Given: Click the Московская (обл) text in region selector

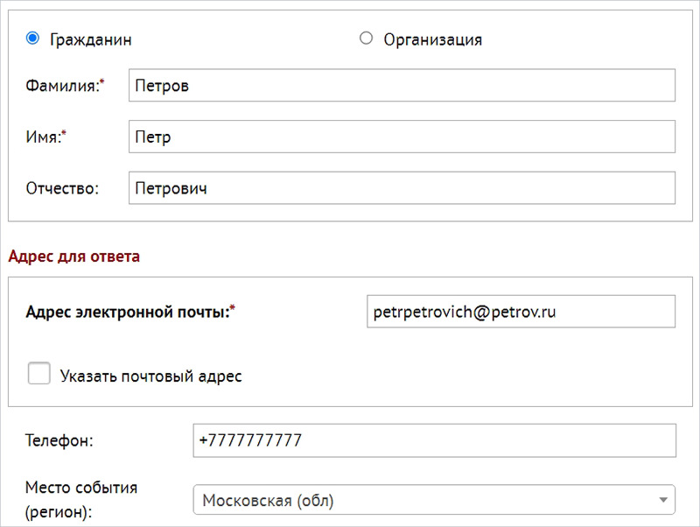Looking at the screenshot, I should (x=268, y=501).
